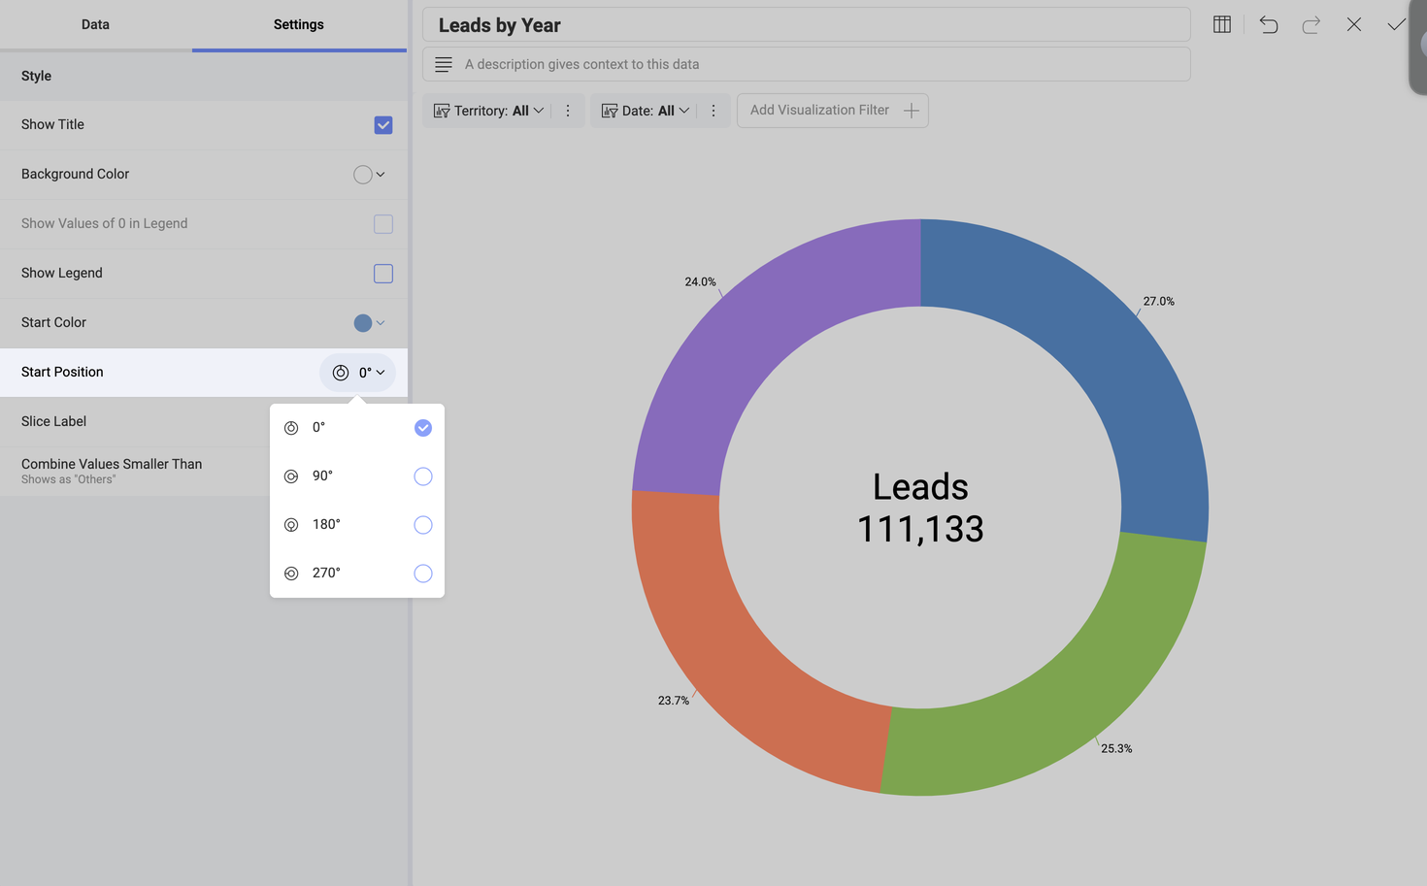This screenshot has height=886, width=1427.
Task: Open Date filter more options menu
Action: (713, 111)
